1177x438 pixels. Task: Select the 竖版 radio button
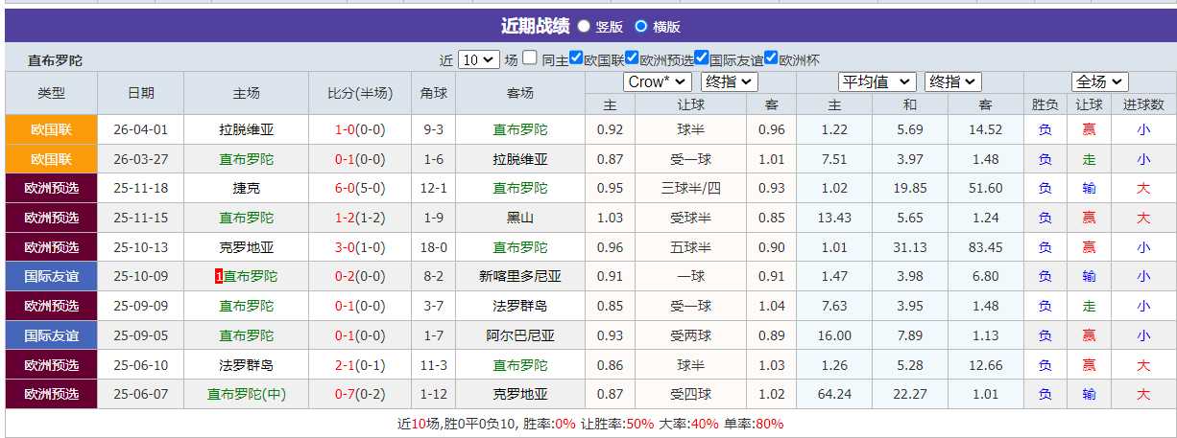[584, 27]
